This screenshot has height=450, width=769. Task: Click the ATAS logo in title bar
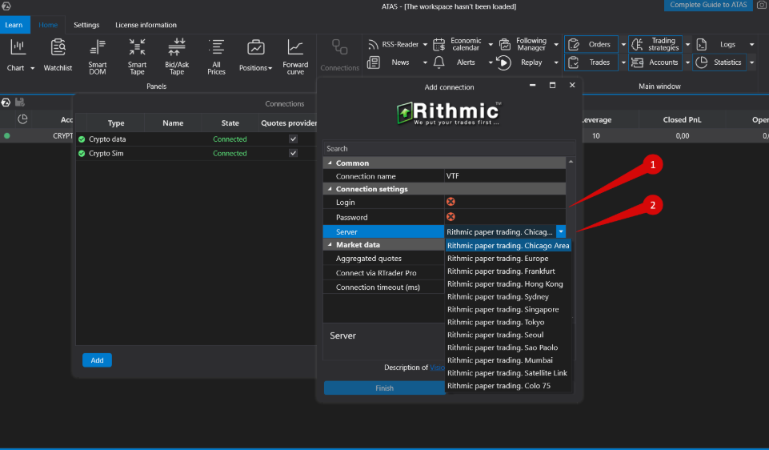[6, 6]
